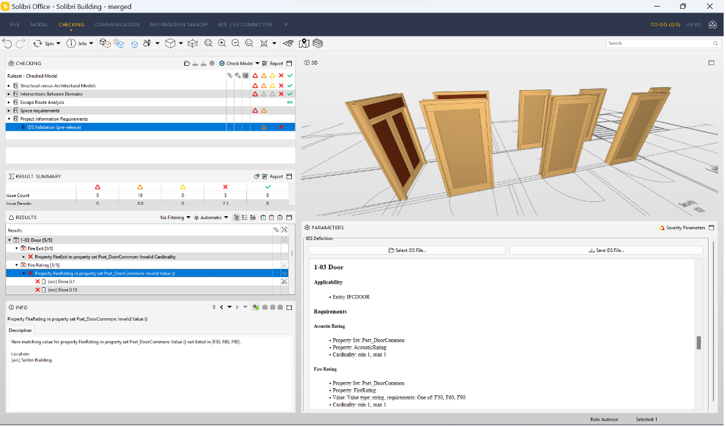Viewport: 726px width, 427px height.
Task: Maximize the Checking panel window icon
Action: [x=290, y=63]
